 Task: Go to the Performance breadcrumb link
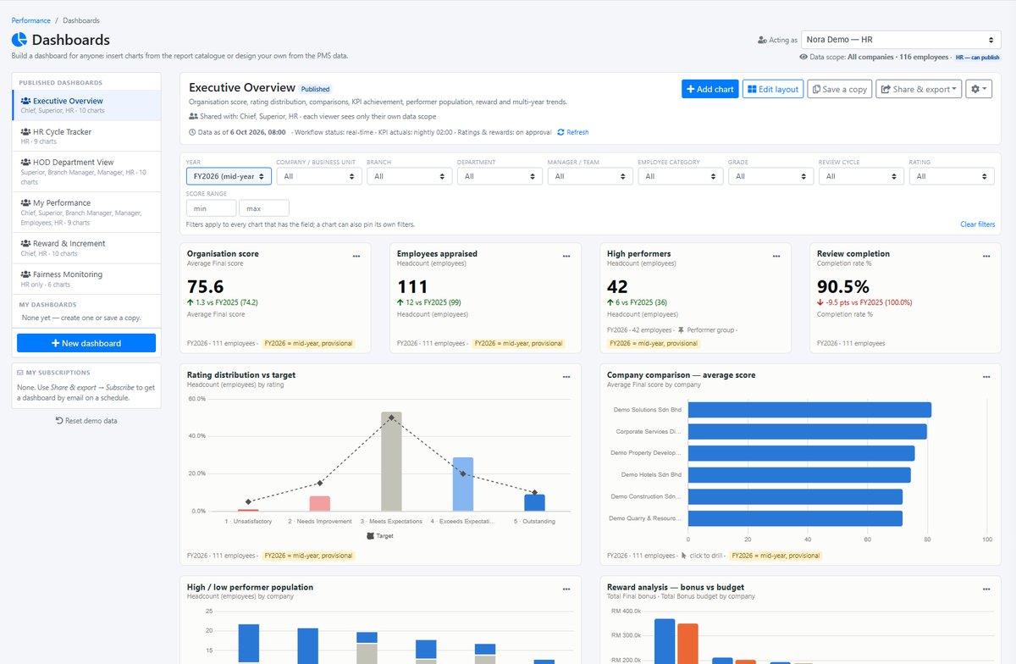click(30, 19)
